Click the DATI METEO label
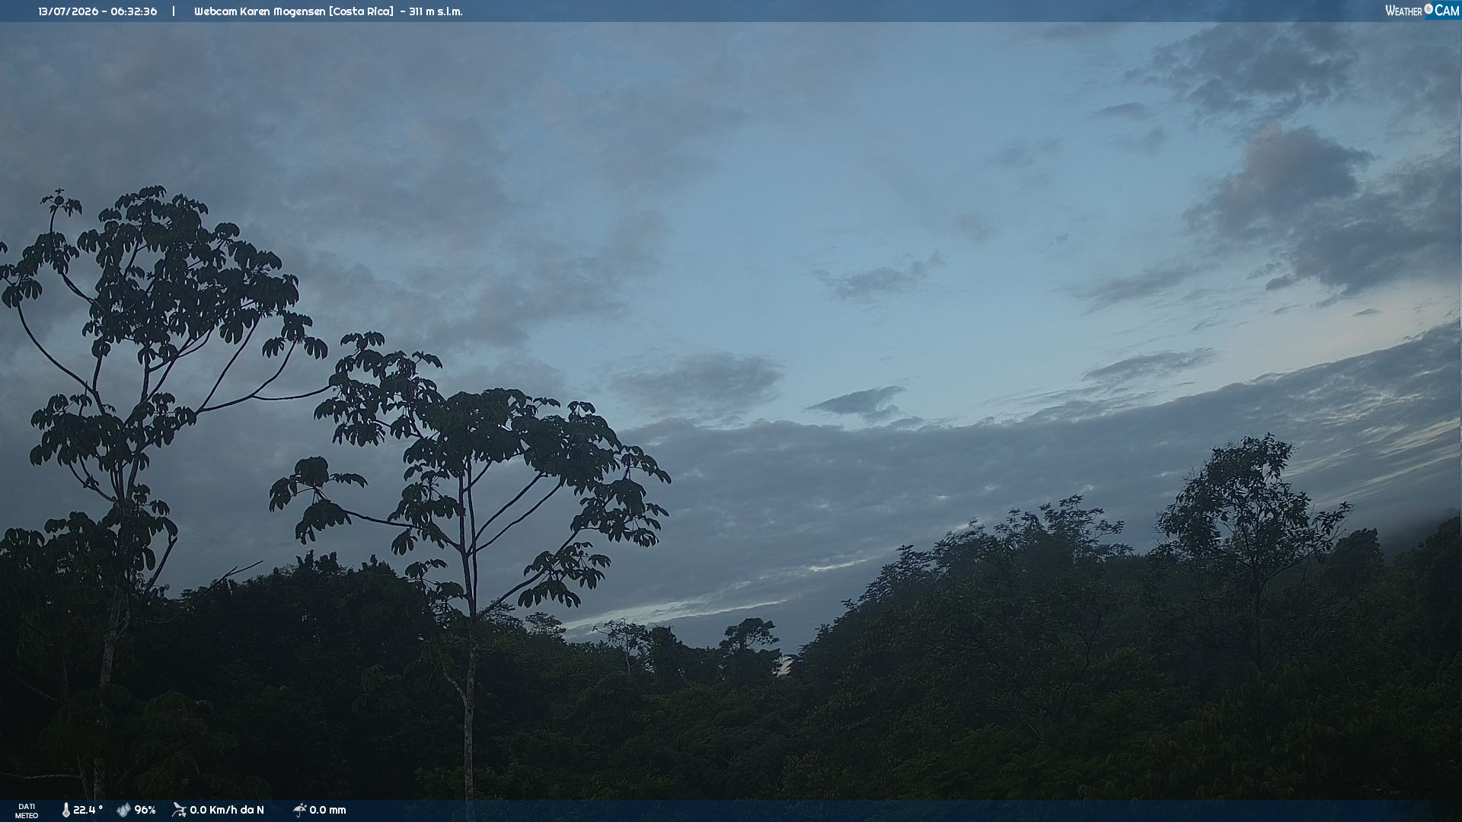 (27, 811)
